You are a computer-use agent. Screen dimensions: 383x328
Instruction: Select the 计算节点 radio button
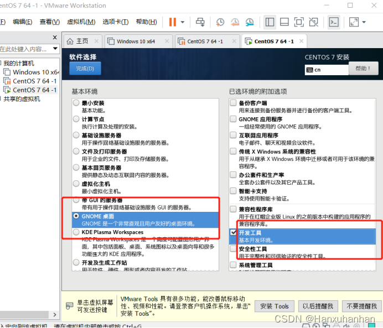[x=76, y=119]
